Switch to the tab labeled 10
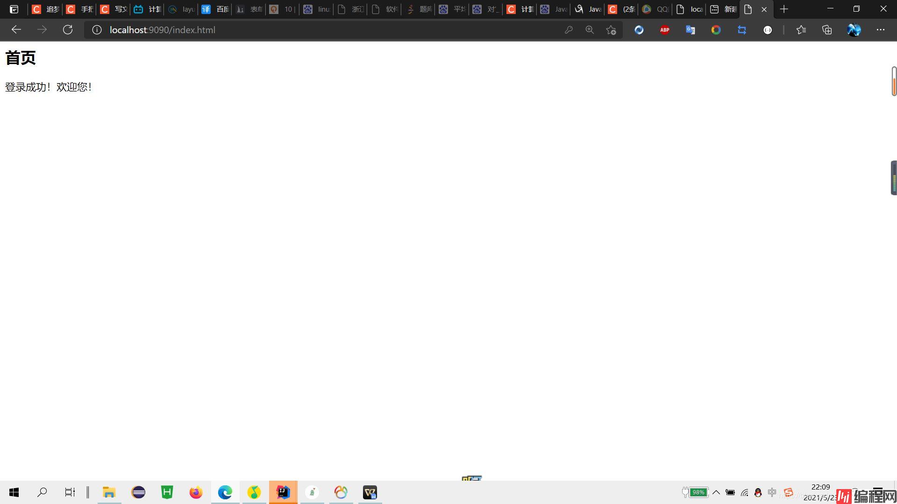This screenshot has height=504, width=897. coord(283,9)
